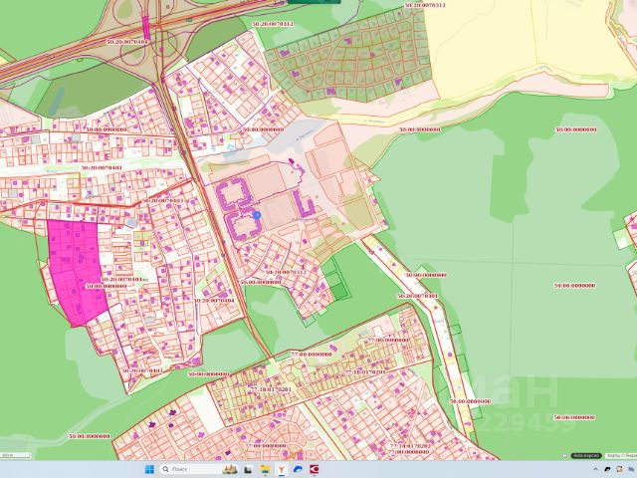
Task: Switch to Yandex Browser in the taskbar
Action: [281, 469]
